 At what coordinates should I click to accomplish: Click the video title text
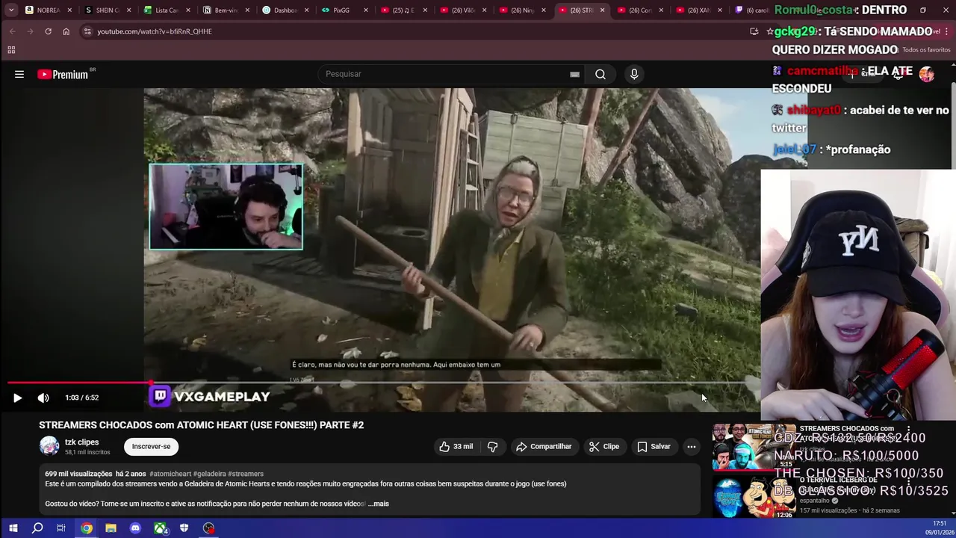coord(201,424)
